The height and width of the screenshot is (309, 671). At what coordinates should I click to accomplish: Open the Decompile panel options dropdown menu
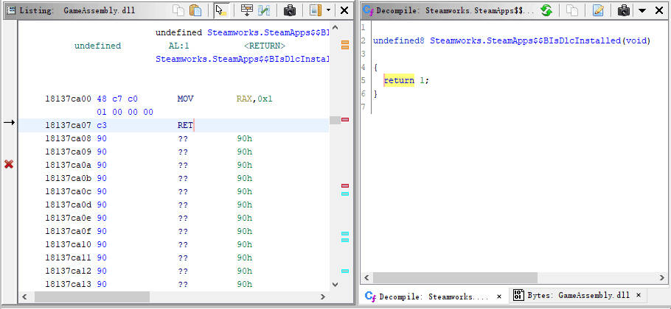coord(642,10)
